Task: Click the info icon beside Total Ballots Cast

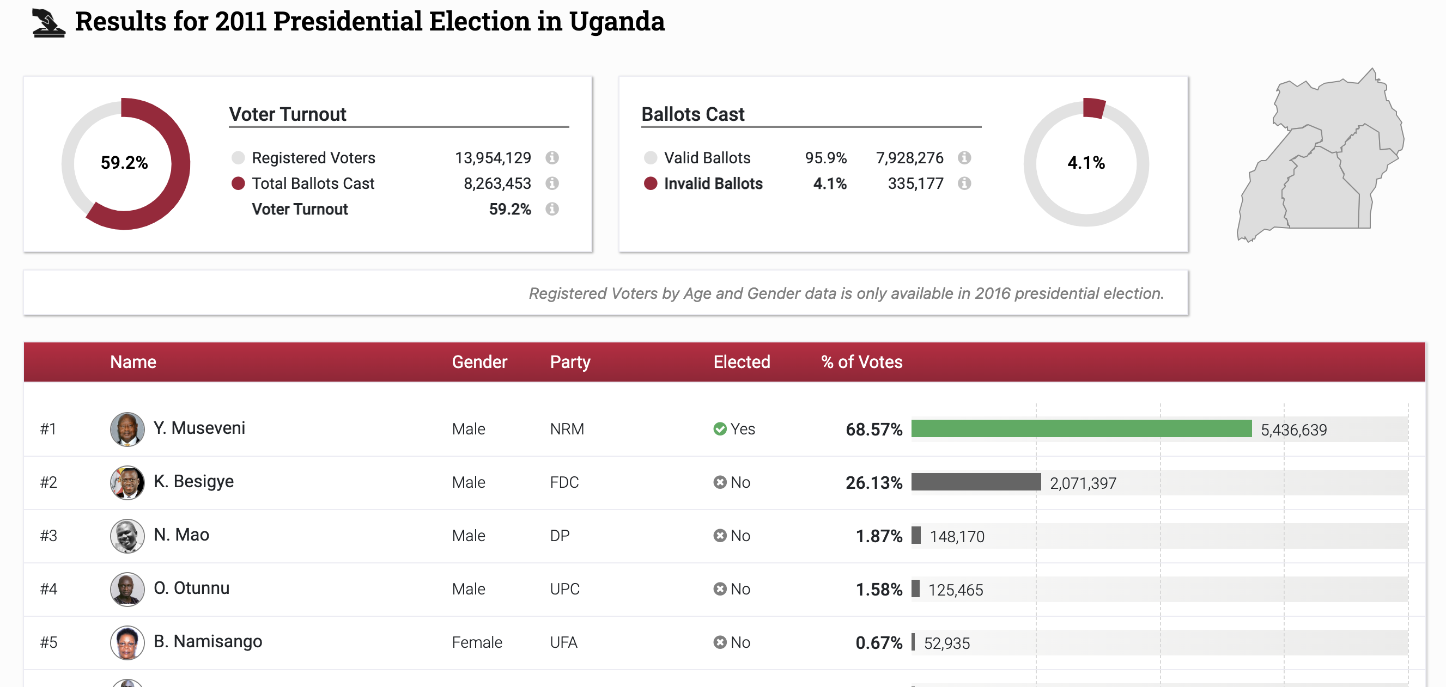Action: click(553, 183)
